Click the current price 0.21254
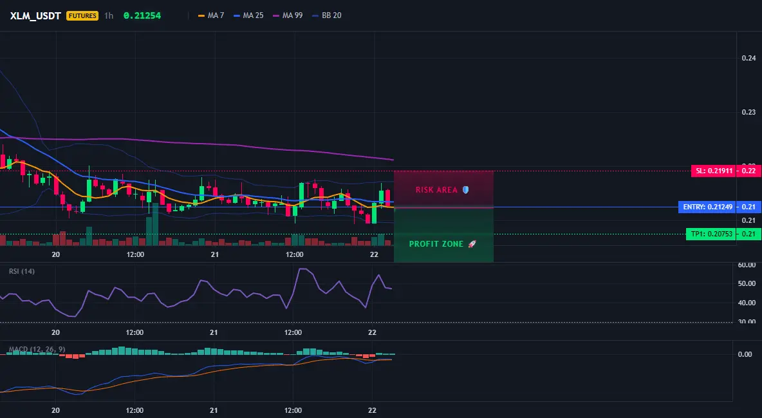 142,15
